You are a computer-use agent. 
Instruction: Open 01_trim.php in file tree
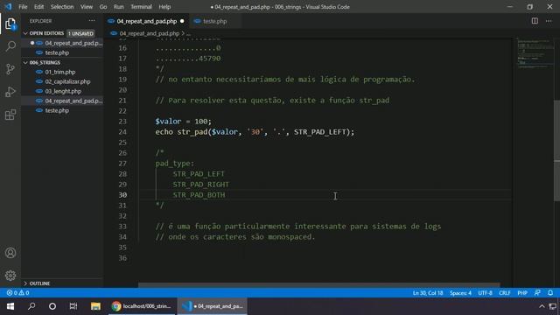tap(62, 72)
